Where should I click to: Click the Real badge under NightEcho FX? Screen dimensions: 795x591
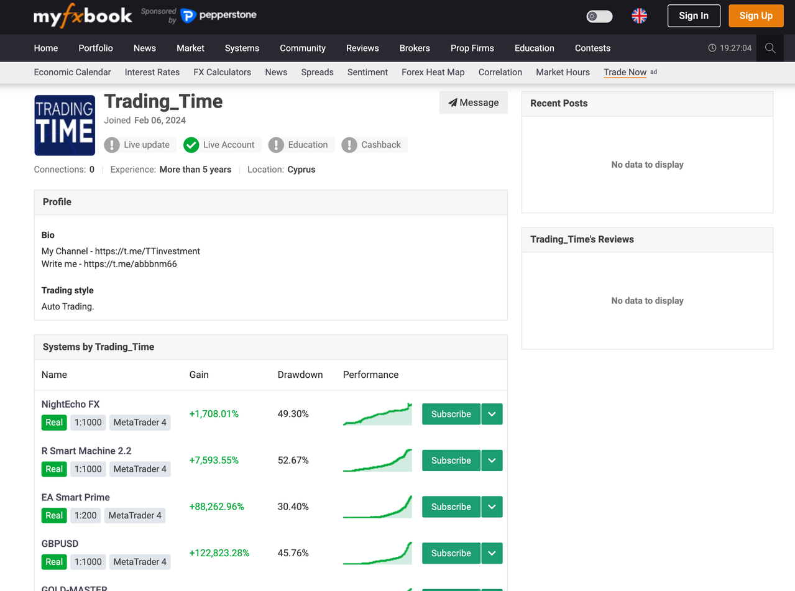coord(54,423)
